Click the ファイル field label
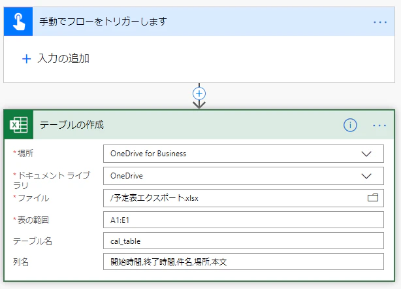This screenshot has width=401, height=289. 33,198
